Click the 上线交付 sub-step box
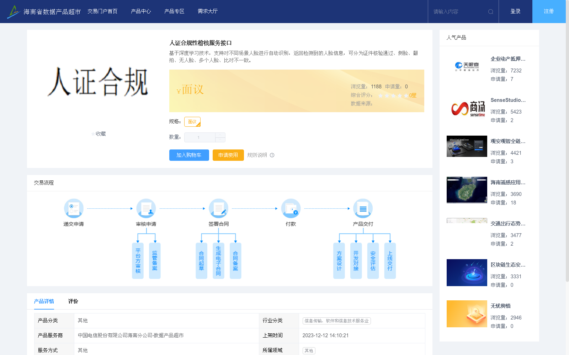The image size is (569, 355). click(x=390, y=261)
